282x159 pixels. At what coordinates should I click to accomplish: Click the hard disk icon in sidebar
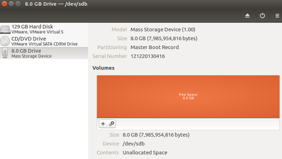pos(5,29)
